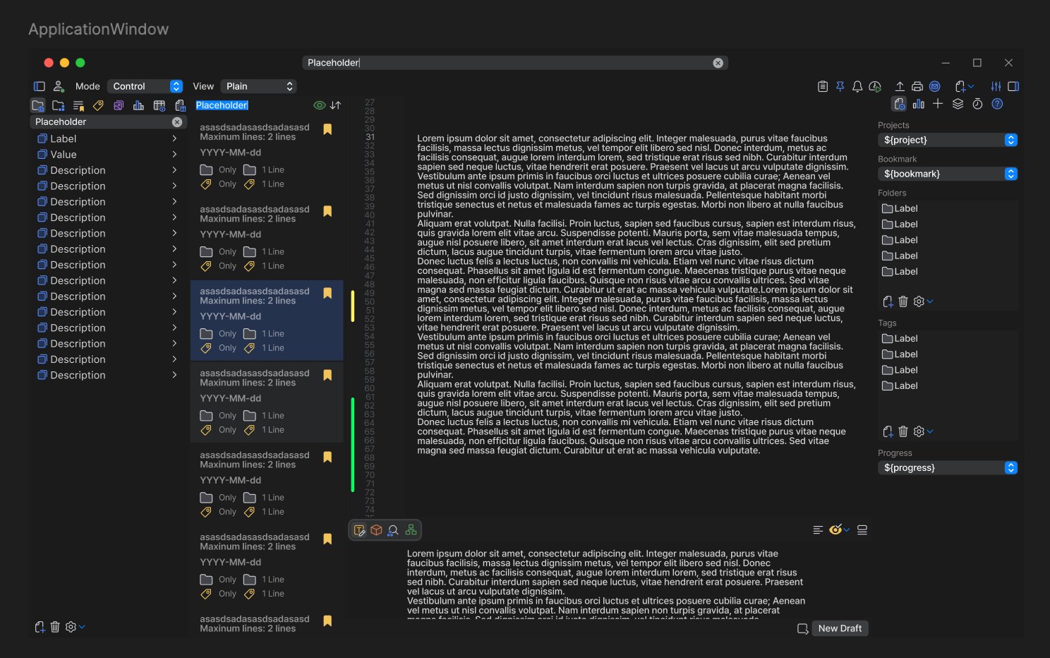
Task: Click the New Draft button
Action: point(840,628)
